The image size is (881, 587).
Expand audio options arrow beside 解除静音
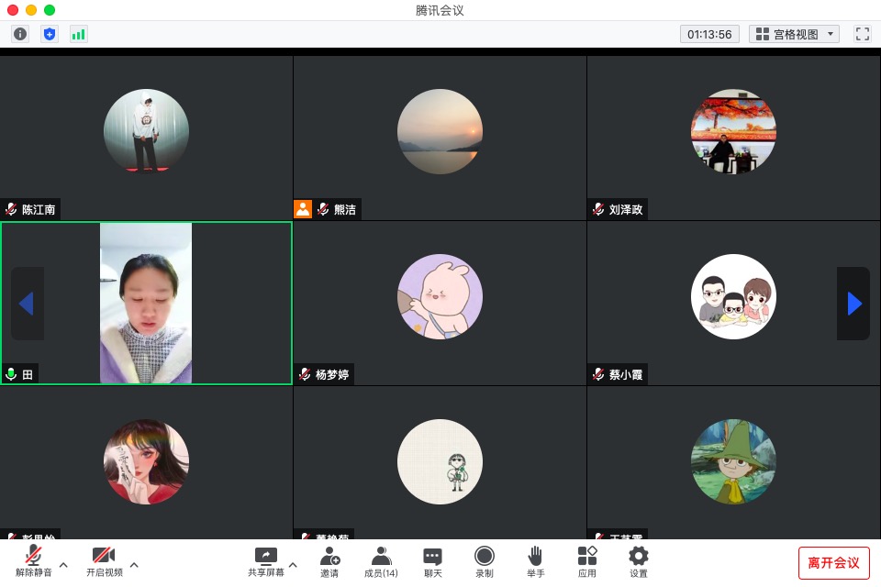coord(63,565)
